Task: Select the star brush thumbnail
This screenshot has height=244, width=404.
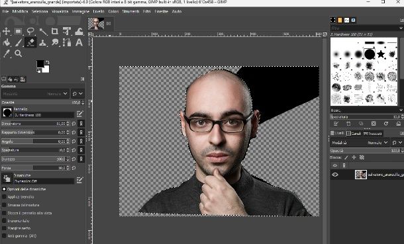Action: [381, 54]
